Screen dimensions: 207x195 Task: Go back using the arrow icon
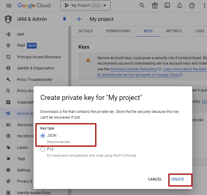[x=79, y=19]
